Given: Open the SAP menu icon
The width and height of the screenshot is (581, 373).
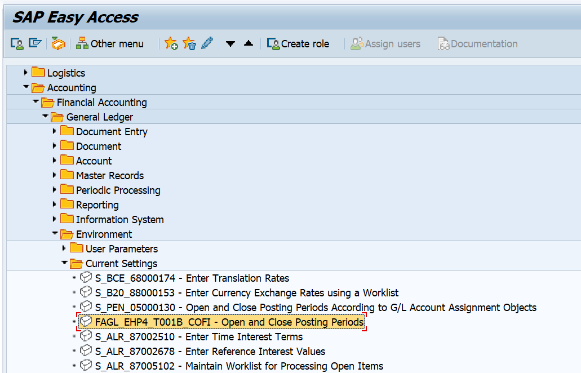Looking at the screenshot, I should pos(35,43).
